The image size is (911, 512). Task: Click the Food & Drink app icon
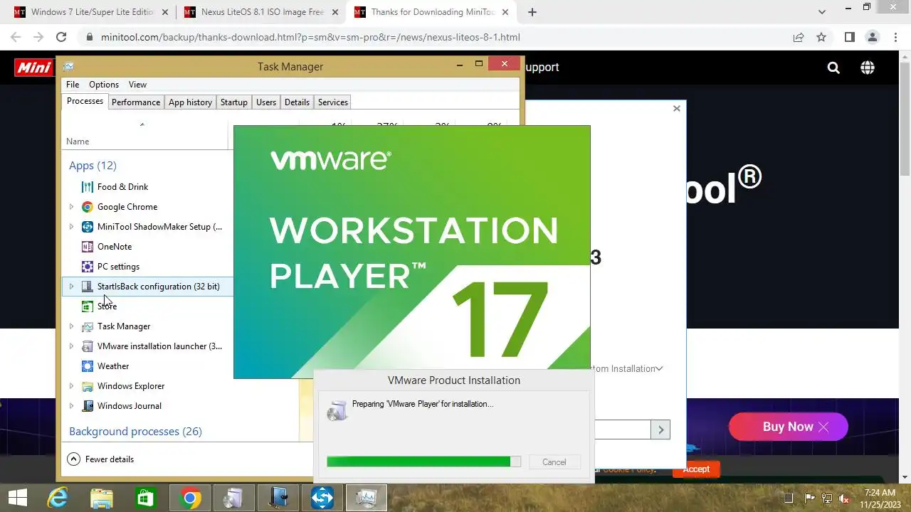point(87,187)
